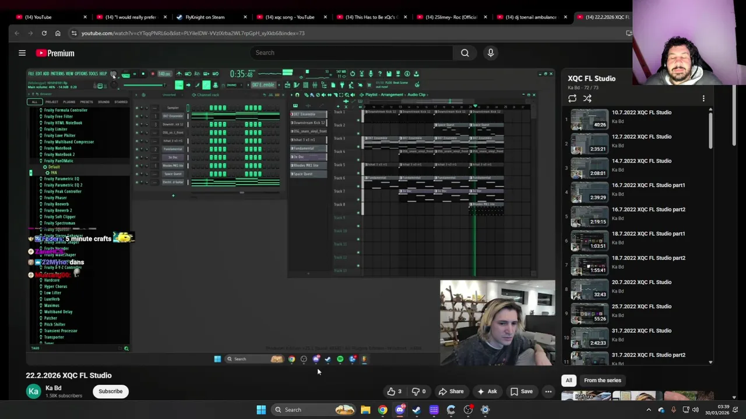Screen dimensions: 746x419
Task: Open the FL Studio PATTERNS menu in video
Action: point(58,74)
